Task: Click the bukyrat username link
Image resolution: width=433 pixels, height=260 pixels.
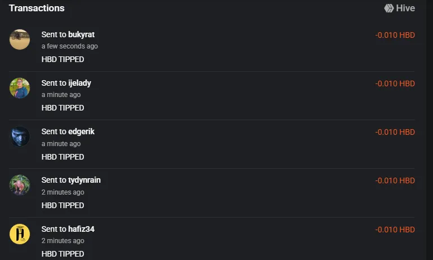Action: click(x=81, y=34)
